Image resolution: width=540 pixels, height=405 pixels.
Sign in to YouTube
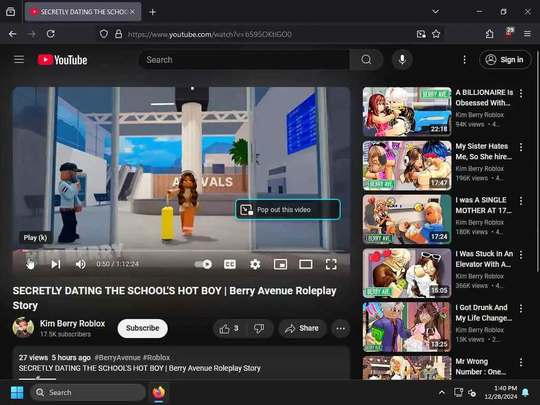(x=505, y=60)
